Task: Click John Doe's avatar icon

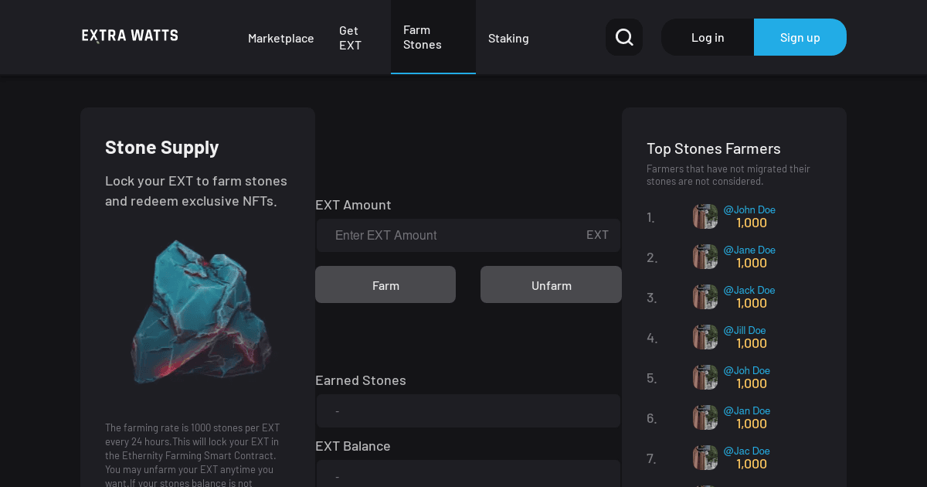Action: (x=705, y=216)
